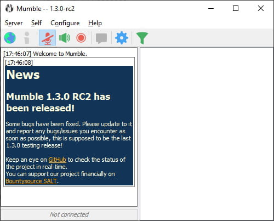Expand the Configure menu
The width and height of the screenshot is (274, 221).
pyautogui.click(x=65, y=23)
